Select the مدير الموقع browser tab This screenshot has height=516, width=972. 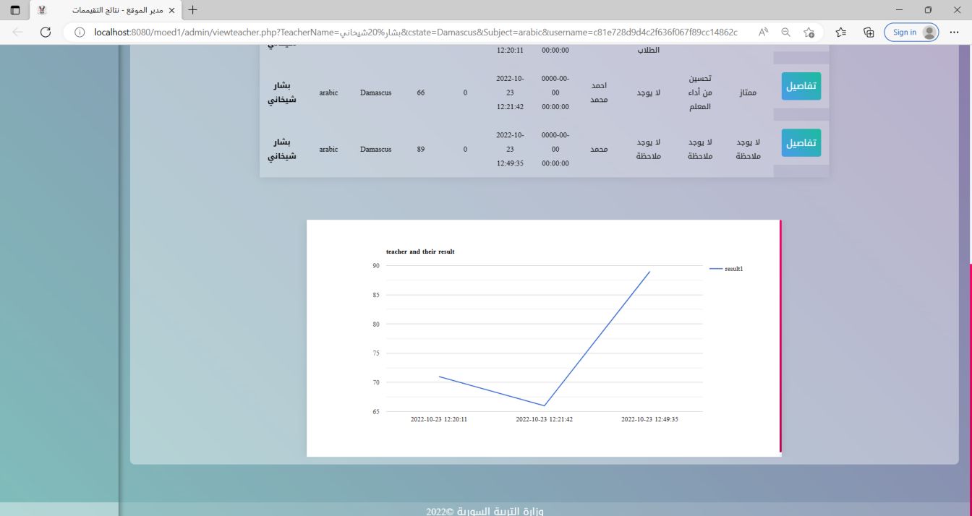pyautogui.click(x=108, y=11)
